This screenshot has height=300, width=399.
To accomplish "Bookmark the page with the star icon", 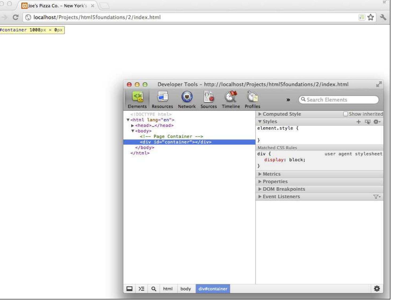I will (370, 17).
